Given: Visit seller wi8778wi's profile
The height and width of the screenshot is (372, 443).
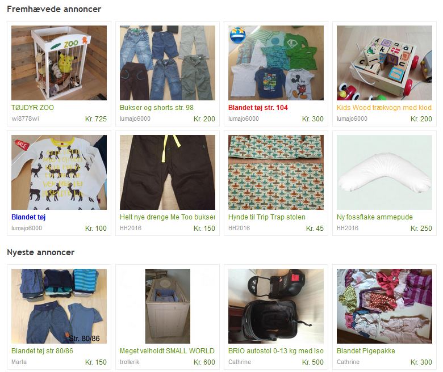Looking at the screenshot, I should click(x=25, y=119).
